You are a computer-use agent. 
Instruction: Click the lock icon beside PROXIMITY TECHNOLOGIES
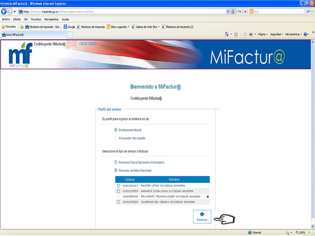coord(208,196)
